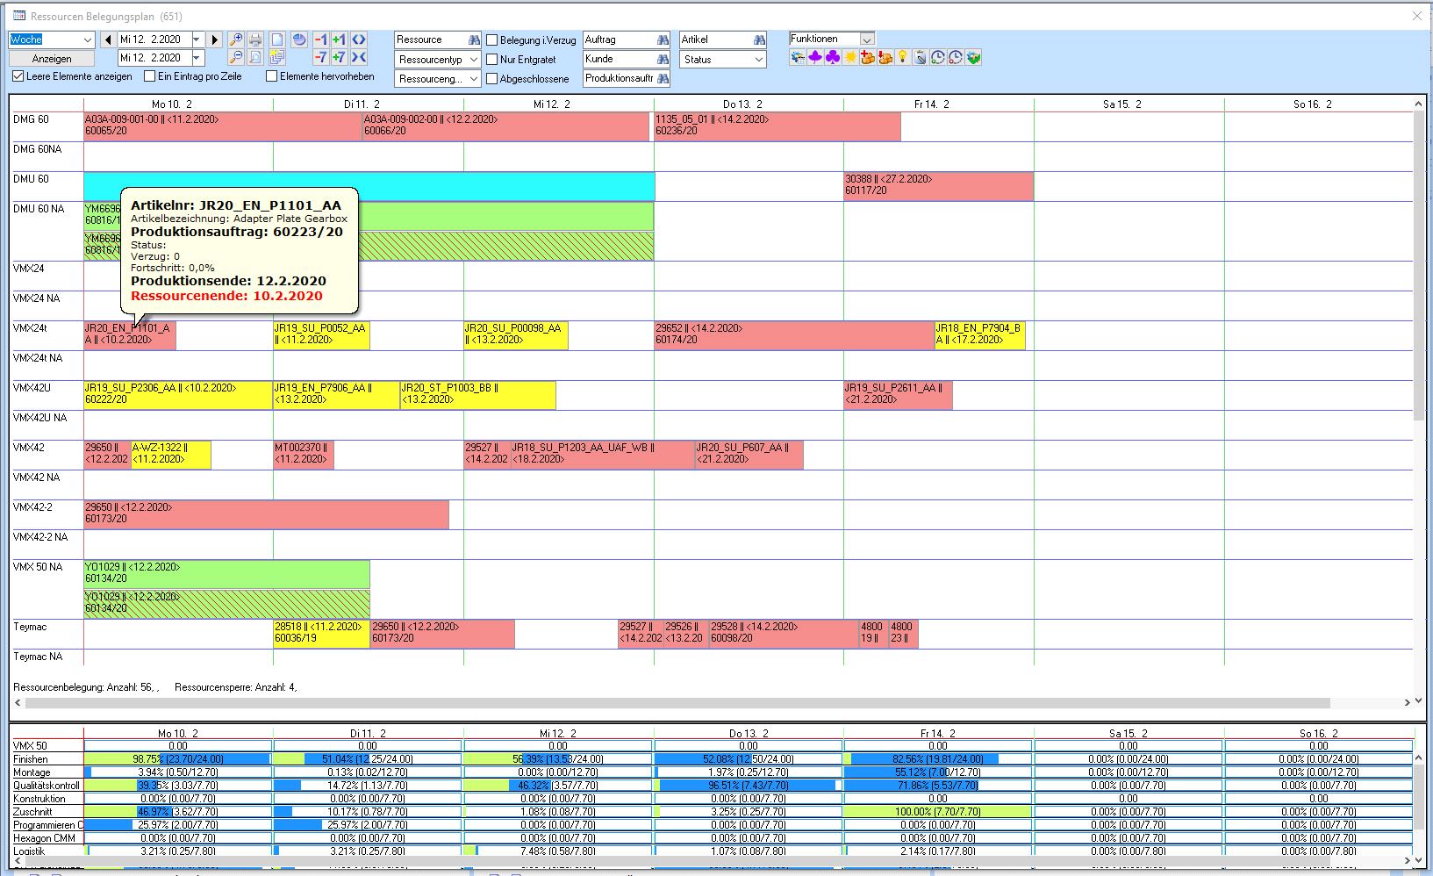Click the yellow sun star icon
This screenshot has width=1433, height=876.
click(849, 58)
